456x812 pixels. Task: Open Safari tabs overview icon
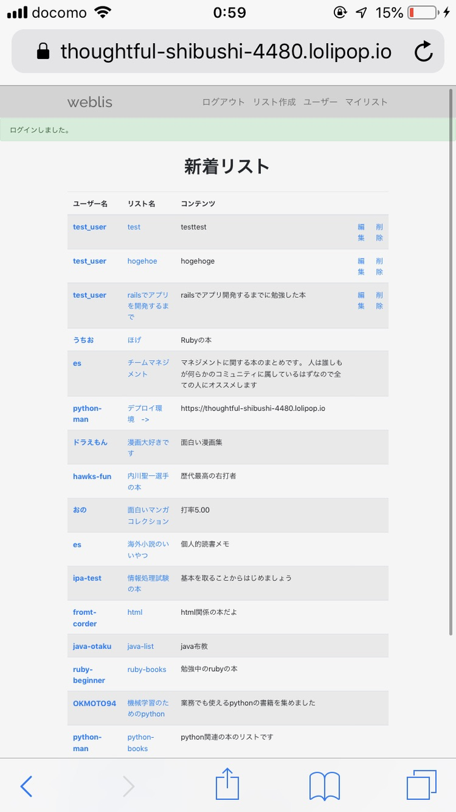pyautogui.click(x=422, y=785)
